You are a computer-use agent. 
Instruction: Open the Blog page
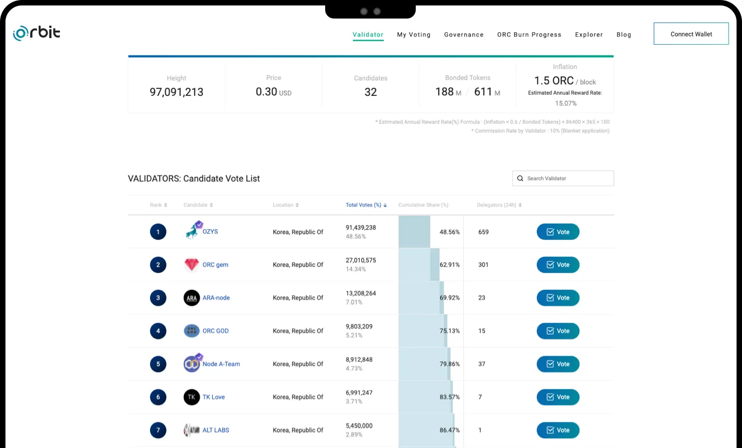pos(624,34)
